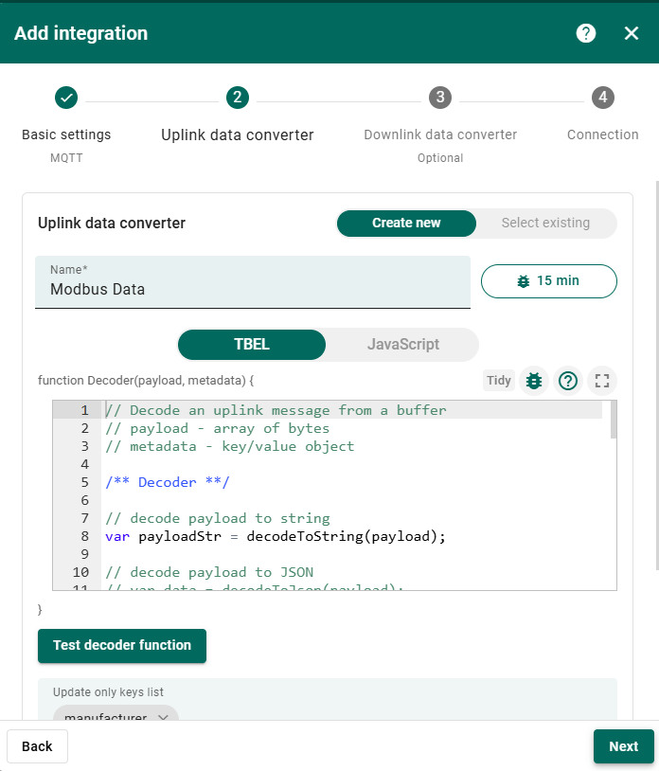
Task: Go to step 3 Downlink data converter
Action: (439, 98)
